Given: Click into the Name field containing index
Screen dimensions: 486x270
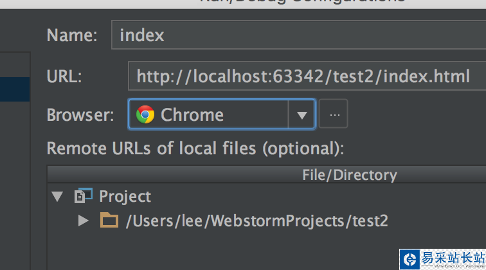Looking at the screenshot, I should 296,35.
